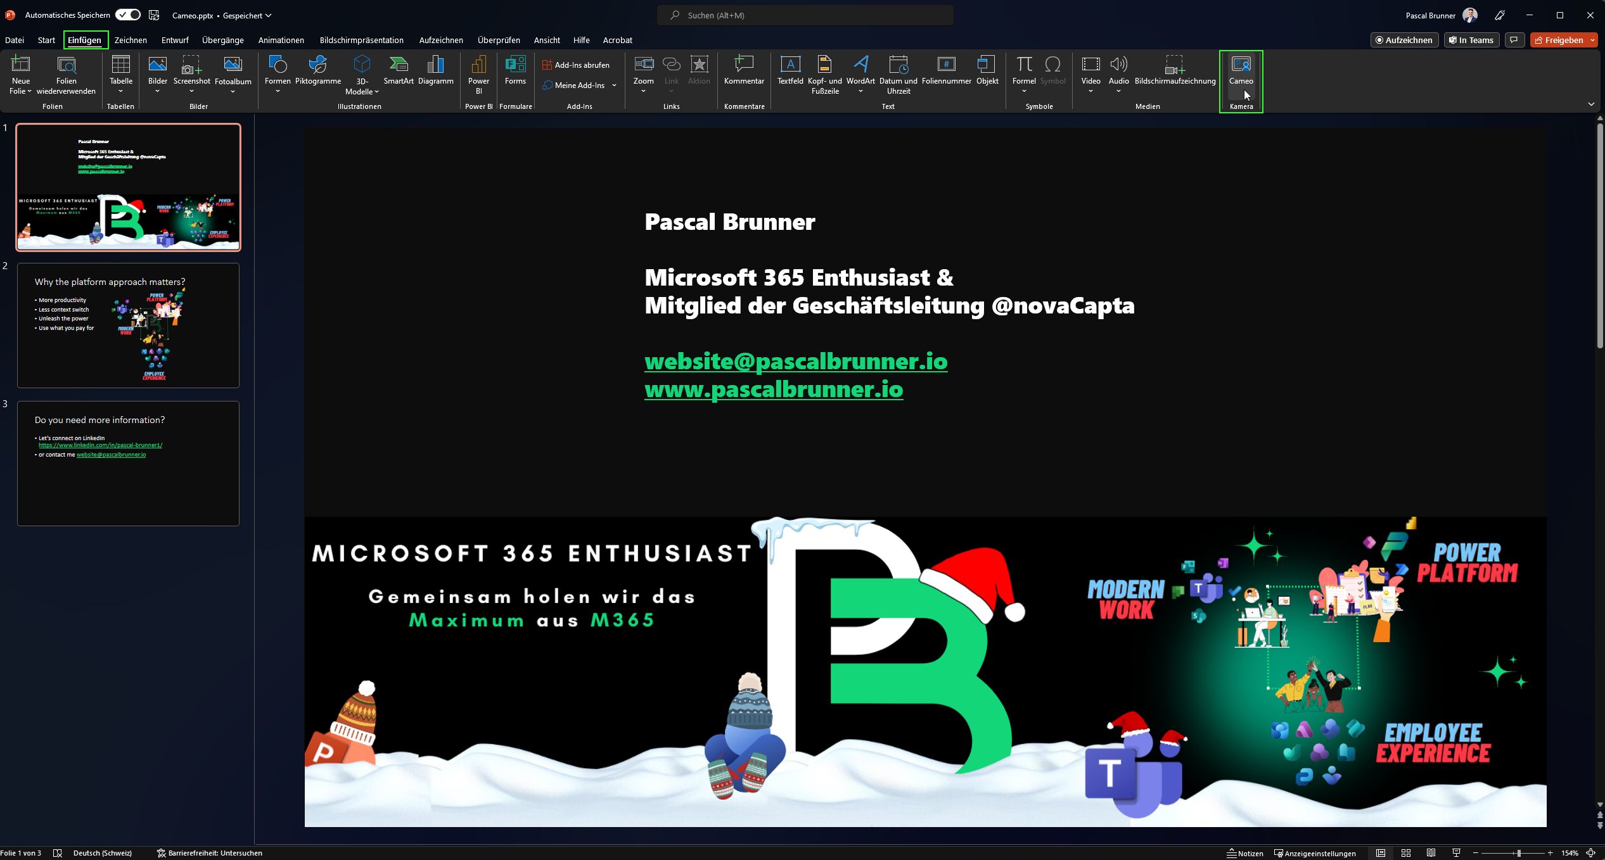The width and height of the screenshot is (1605, 860).
Task: Click the Aufzeichnen button at top right
Action: click(1404, 40)
